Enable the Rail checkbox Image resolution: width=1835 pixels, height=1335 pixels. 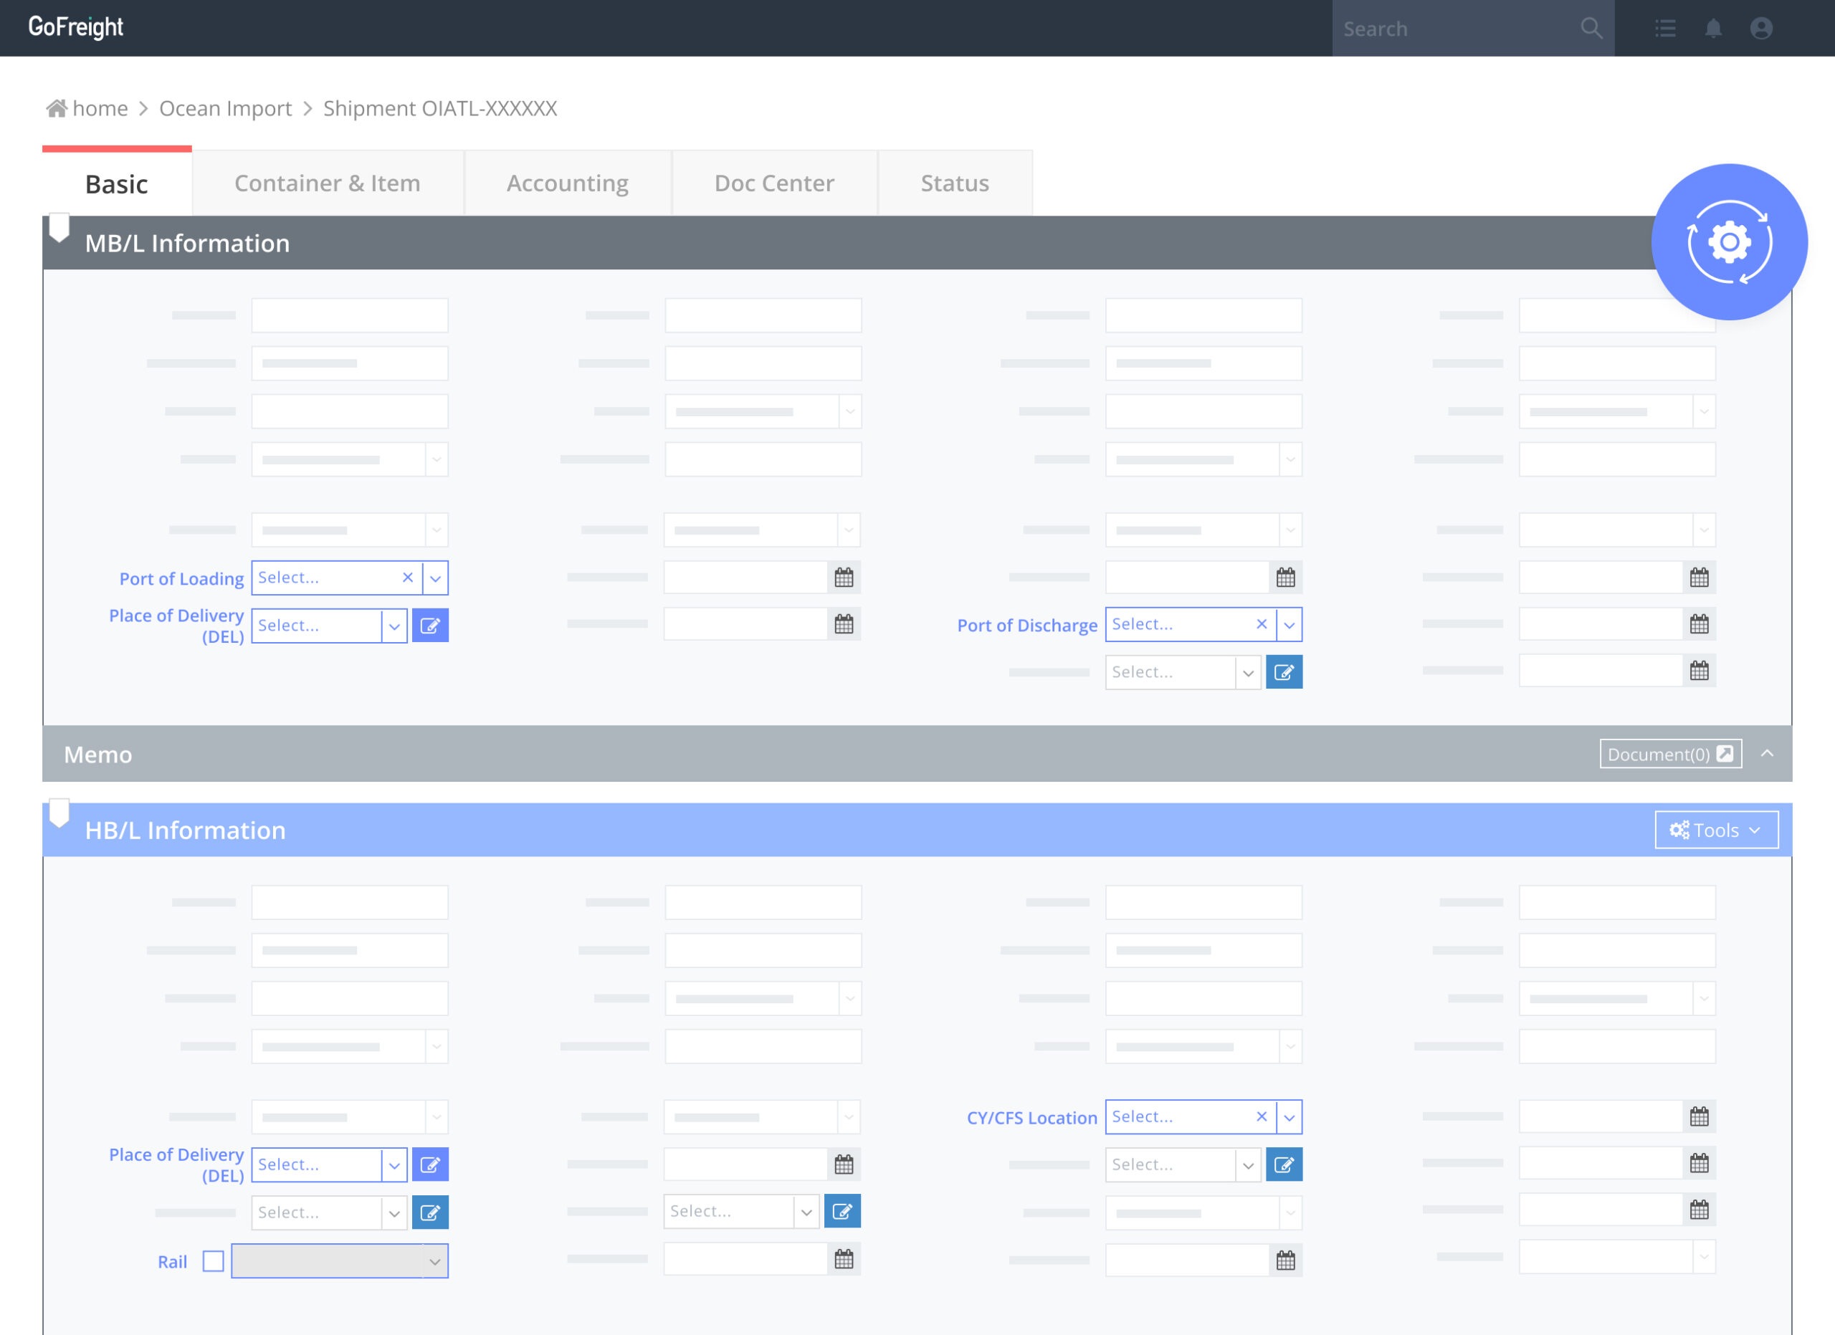[x=213, y=1260]
